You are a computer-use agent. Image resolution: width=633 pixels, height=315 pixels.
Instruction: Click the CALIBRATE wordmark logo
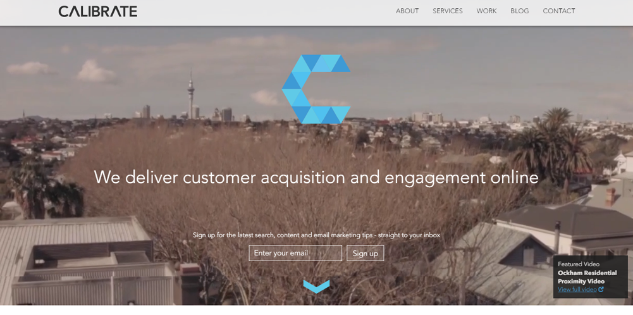[97, 11]
